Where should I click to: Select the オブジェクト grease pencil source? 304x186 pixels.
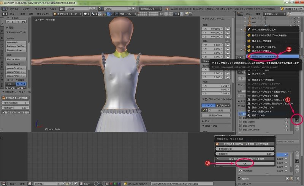pyautogui.click(x=223, y=105)
